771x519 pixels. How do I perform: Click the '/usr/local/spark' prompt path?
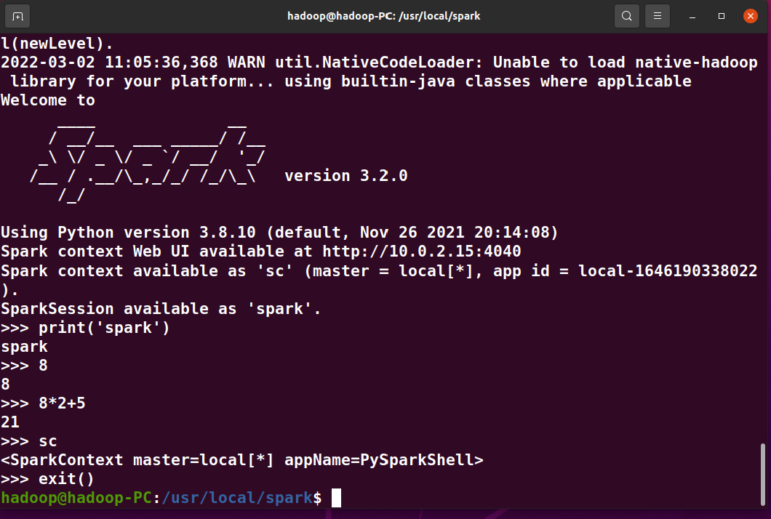point(238,498)
